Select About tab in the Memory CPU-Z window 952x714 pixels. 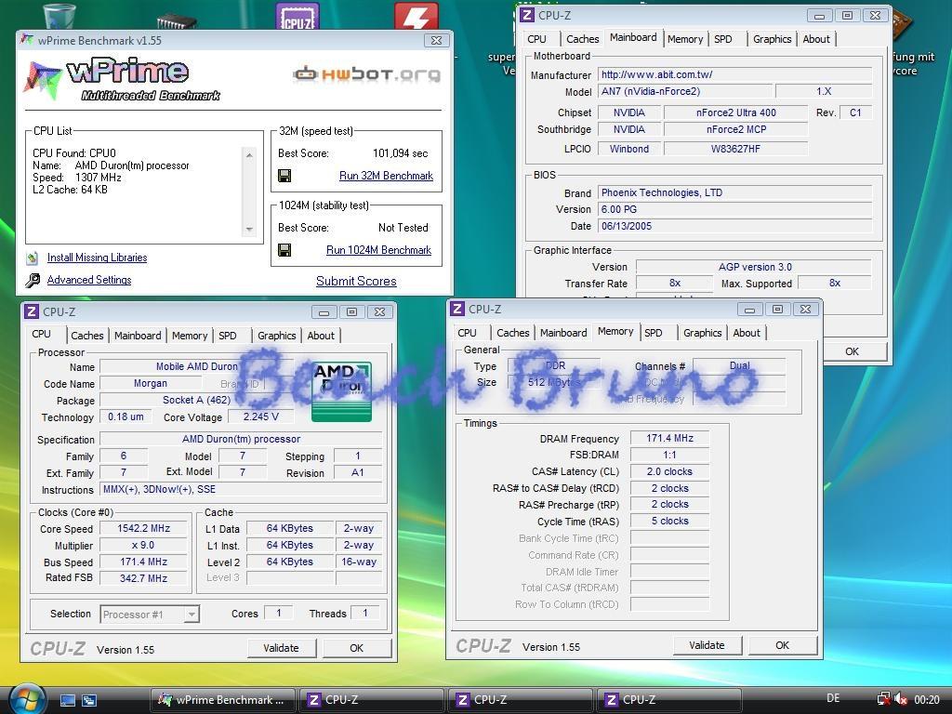pyautogui.click(x=747, y=333)
